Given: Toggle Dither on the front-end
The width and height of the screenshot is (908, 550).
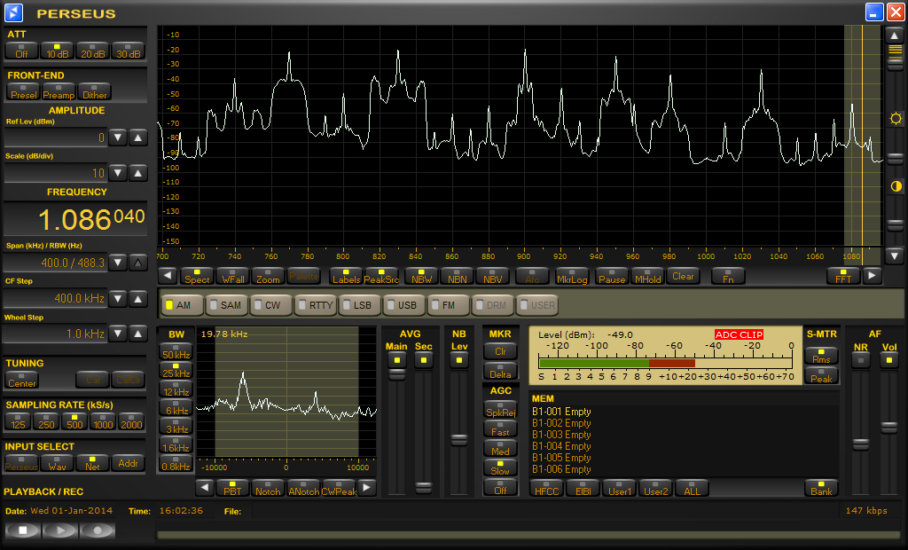Looking at the screenshot, I should tap(94, 91).
